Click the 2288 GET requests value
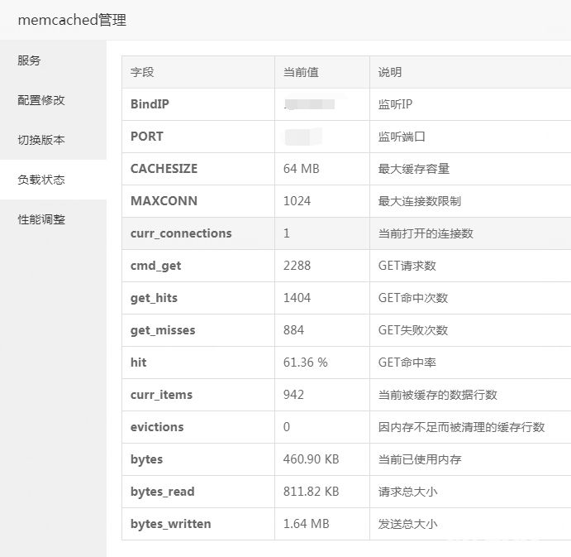The width and height of the screenshot is (571, 557). (x=297, y=266)
